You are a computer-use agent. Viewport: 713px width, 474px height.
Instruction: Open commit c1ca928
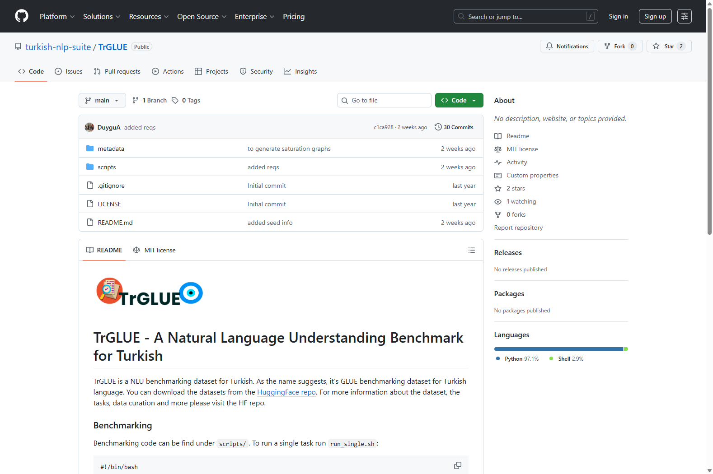click(384, 127)
